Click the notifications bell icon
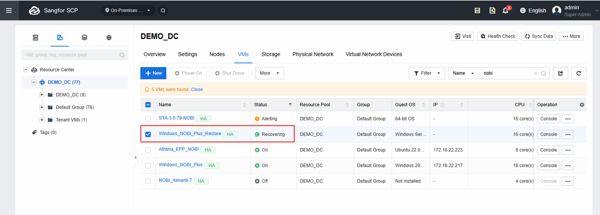600x215 pixels. [x=506, y=10]
